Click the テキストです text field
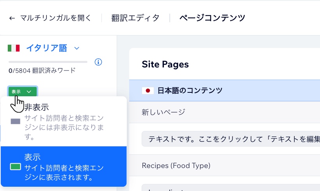320x191 pixels. [231, 139]
